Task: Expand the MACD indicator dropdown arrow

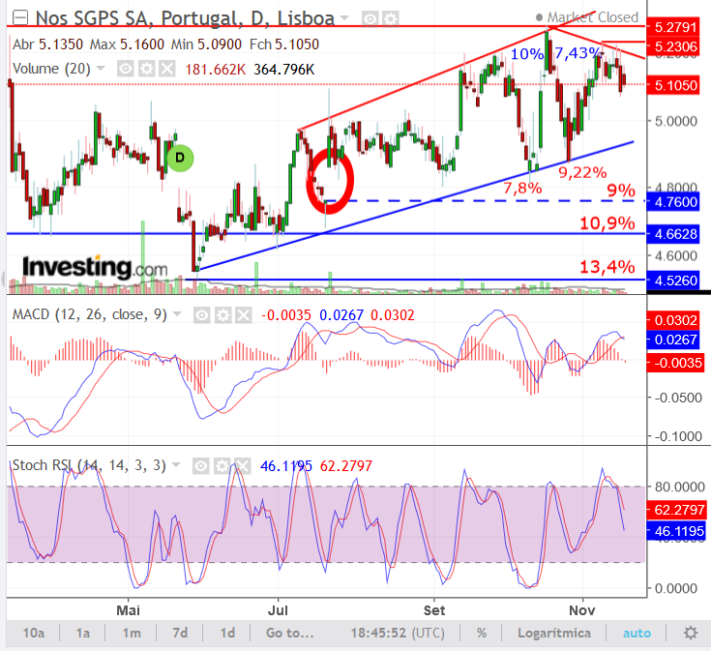Action: 177,313
